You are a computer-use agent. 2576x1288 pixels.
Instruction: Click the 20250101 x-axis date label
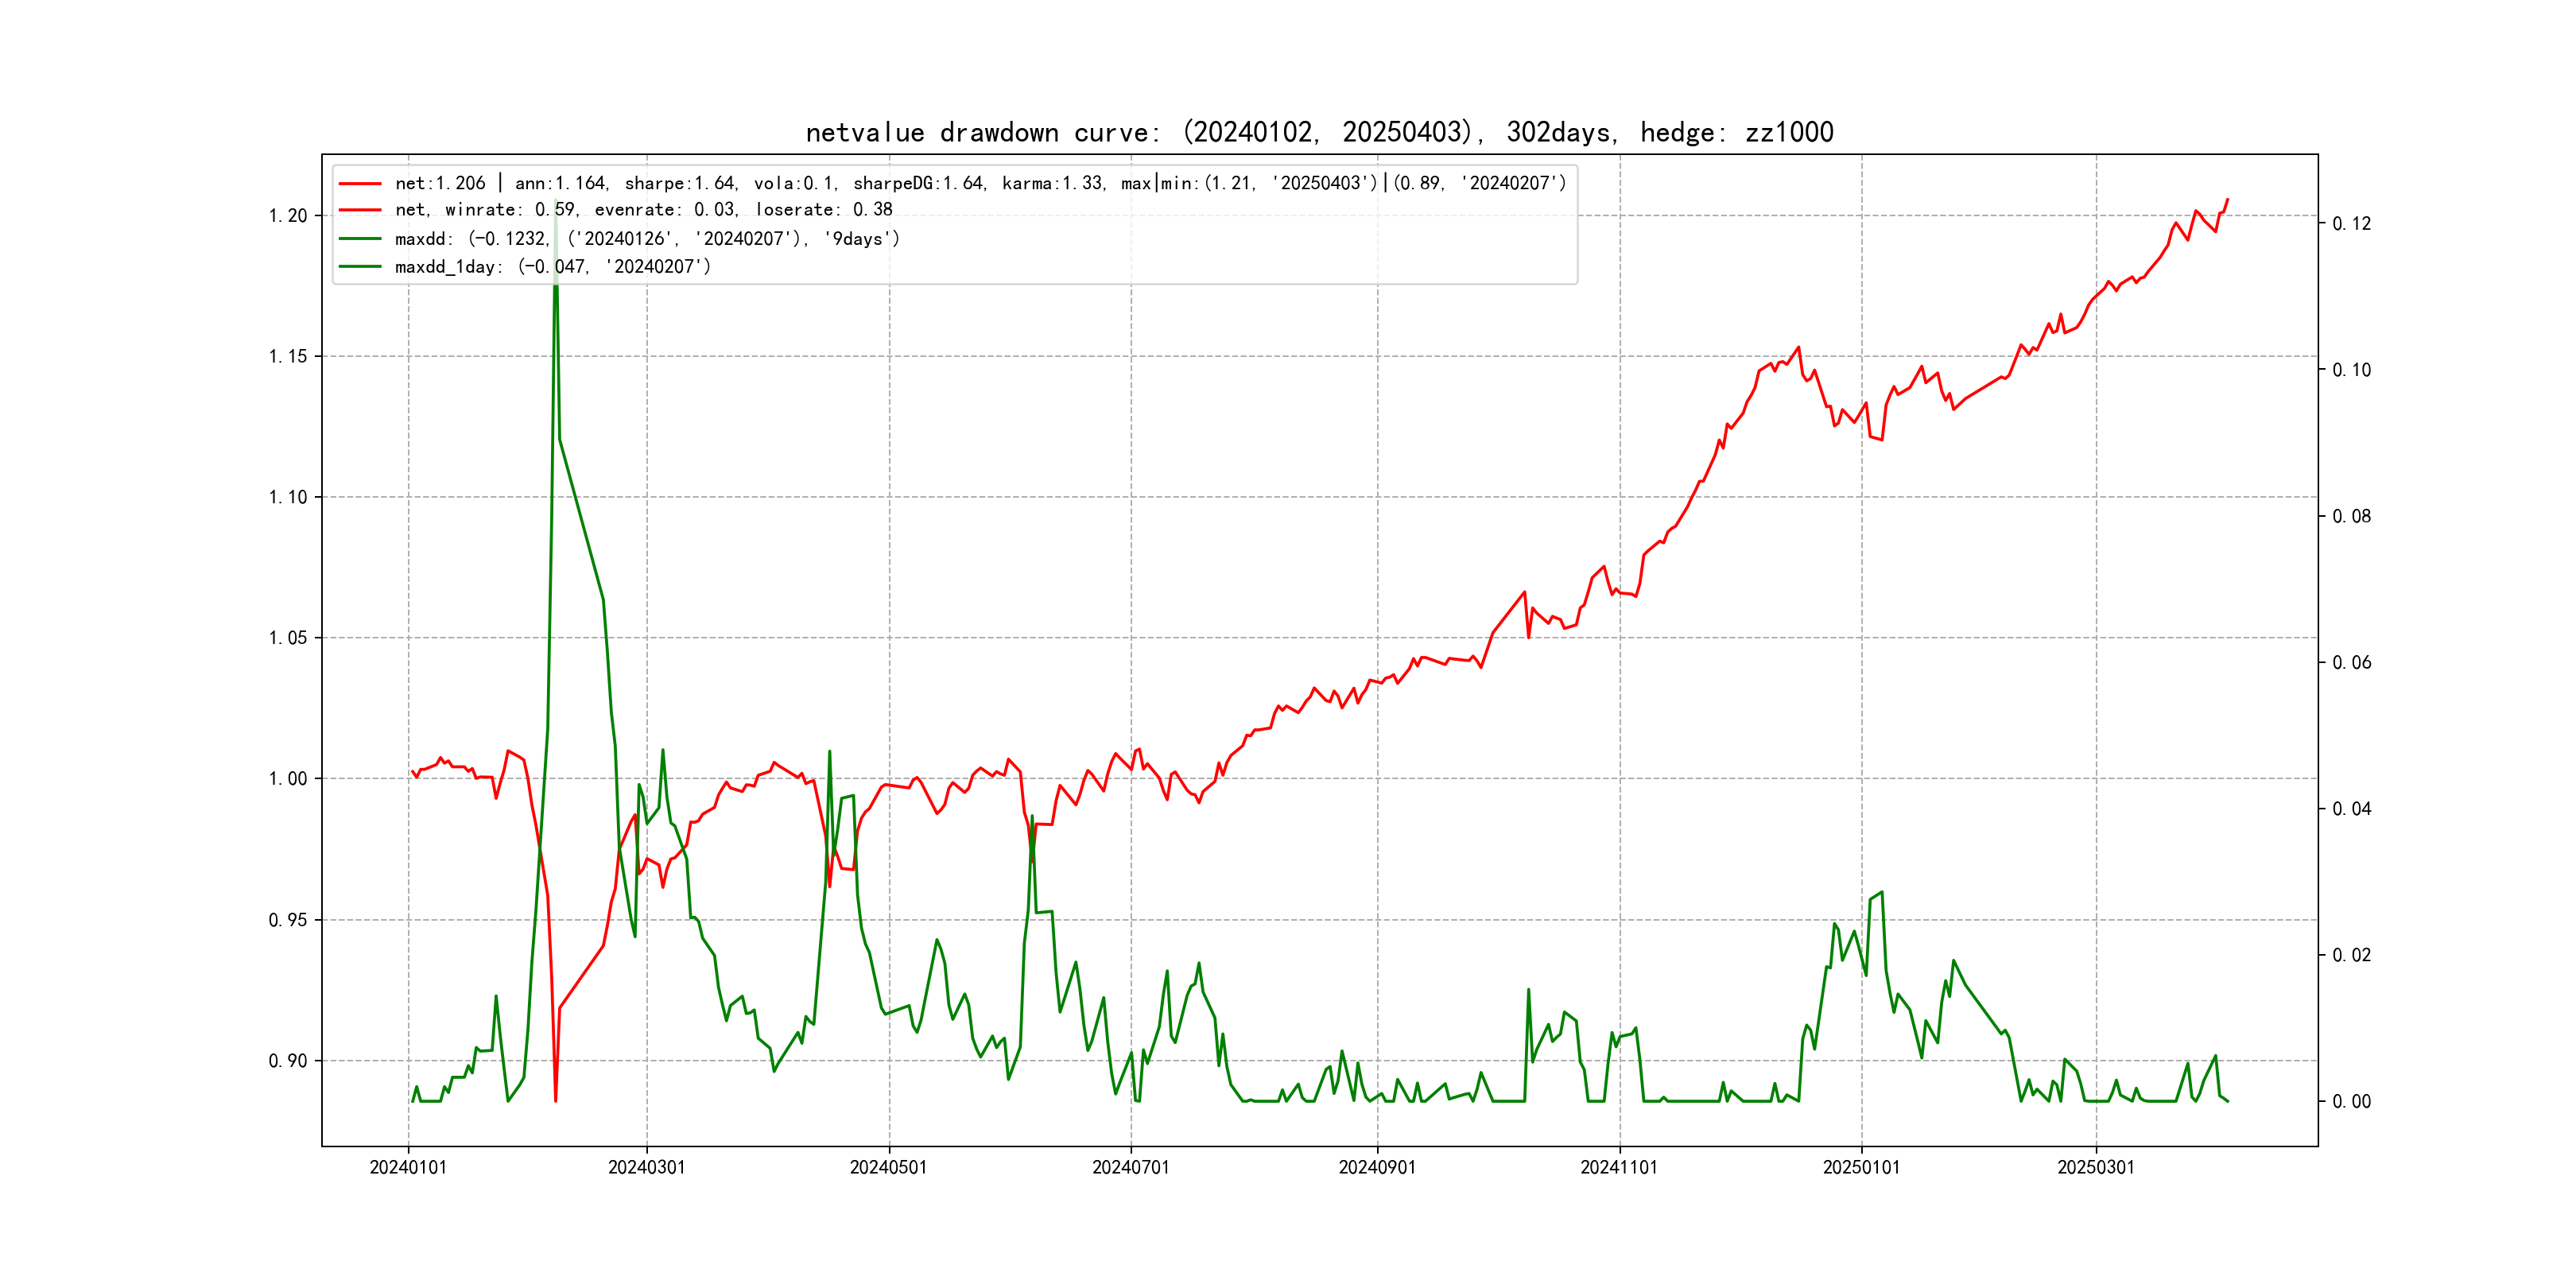pyautogui.click(x=1861, y=1167)
